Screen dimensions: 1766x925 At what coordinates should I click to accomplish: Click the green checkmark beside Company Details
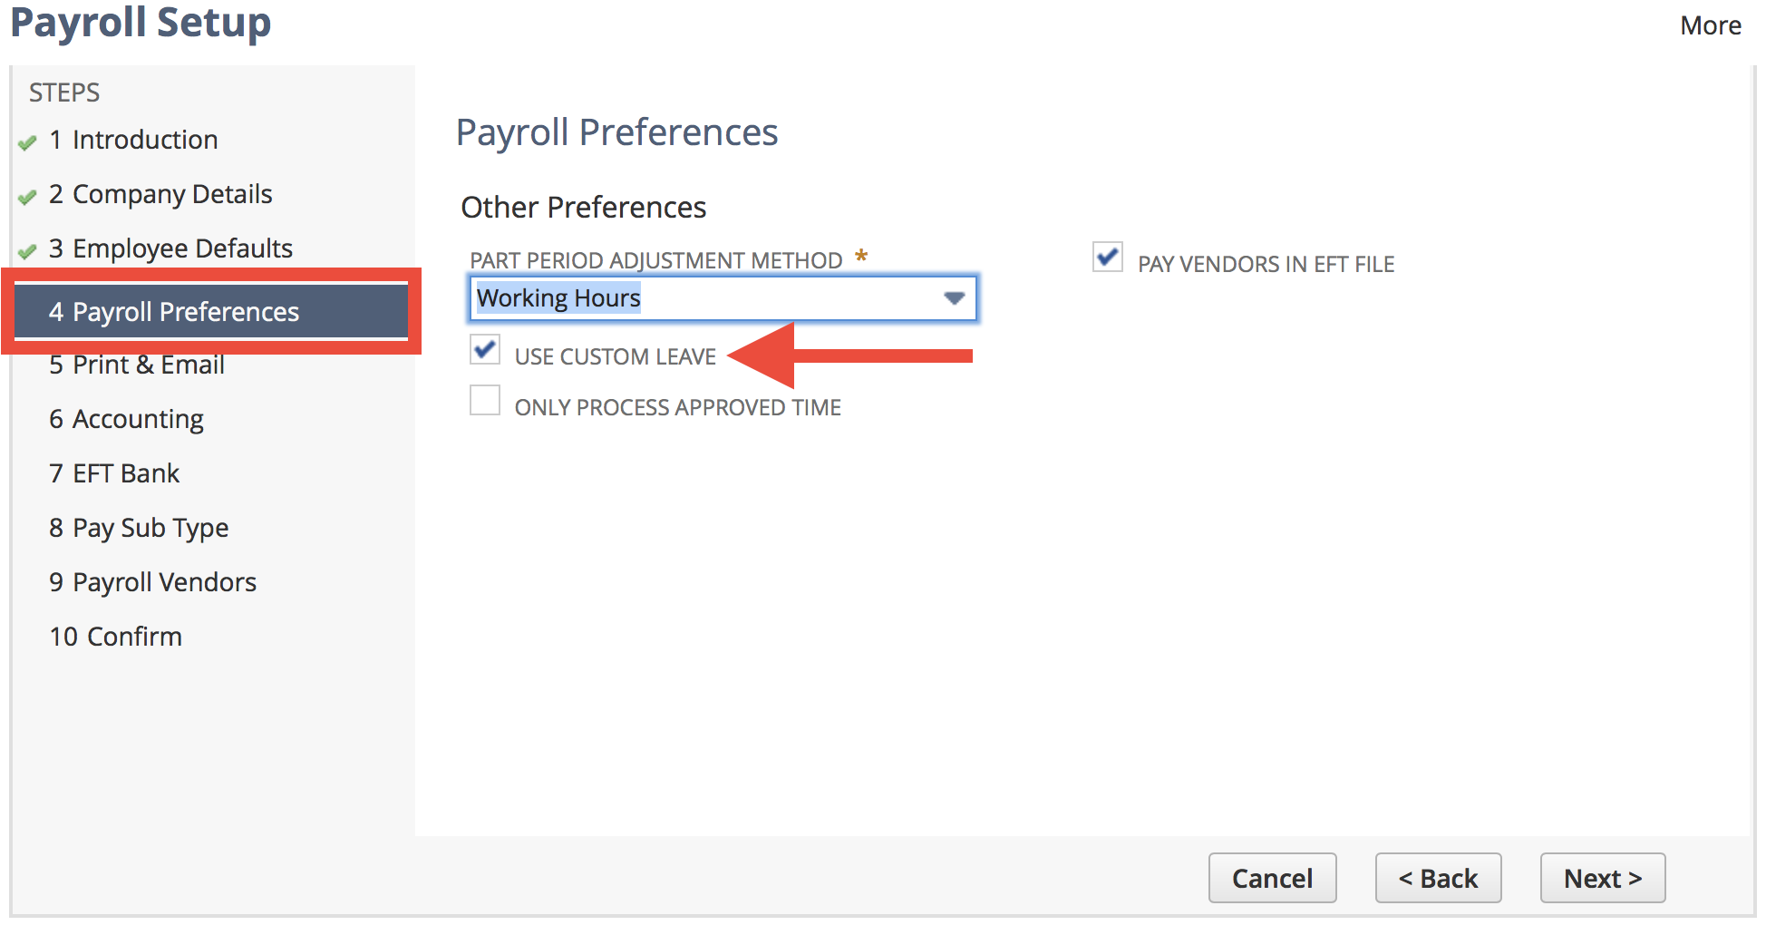tap(28, 196)
